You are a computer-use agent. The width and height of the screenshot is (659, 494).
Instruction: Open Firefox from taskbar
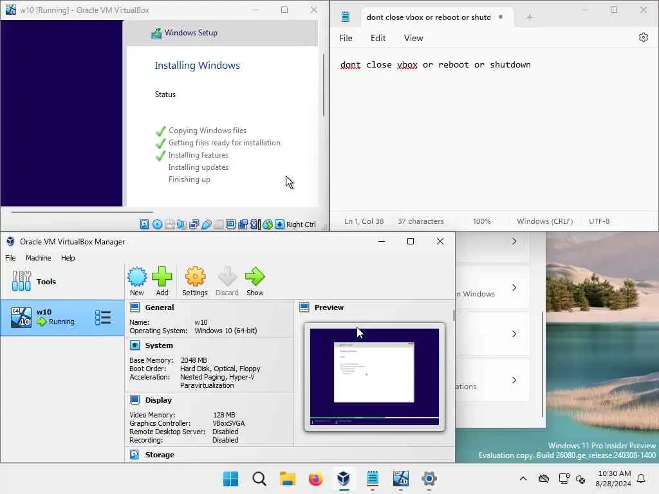pyautogui.click(x=315, y=479)
